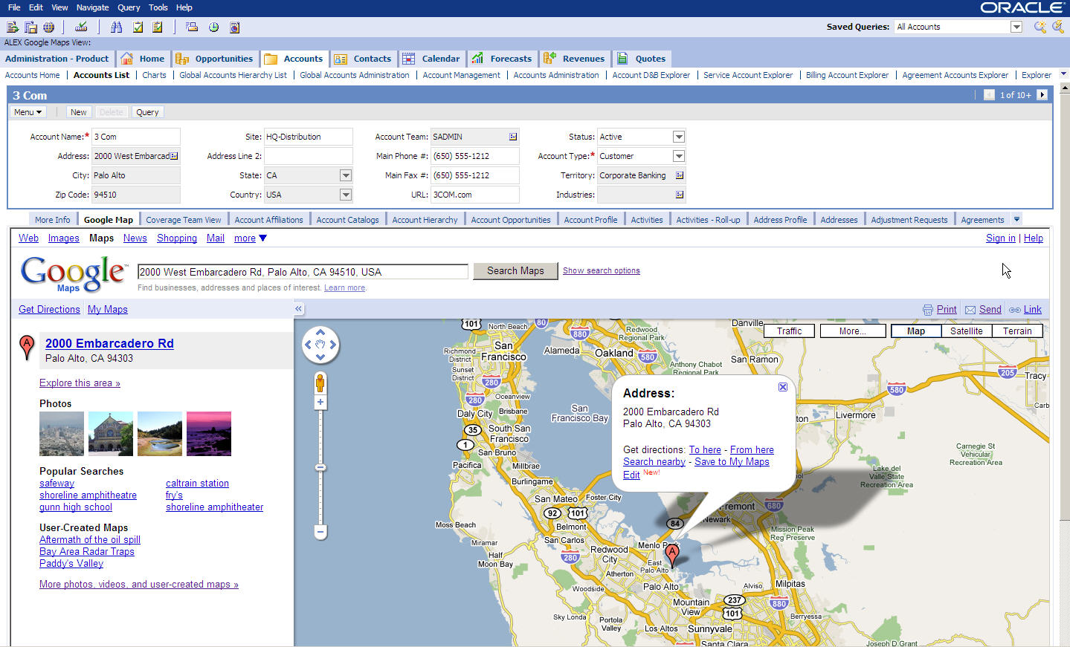Click the Home house icon tab

126,59
